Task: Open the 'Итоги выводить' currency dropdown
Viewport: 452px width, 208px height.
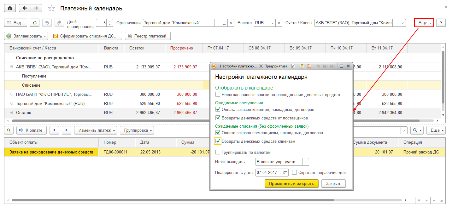Action: 306,162
